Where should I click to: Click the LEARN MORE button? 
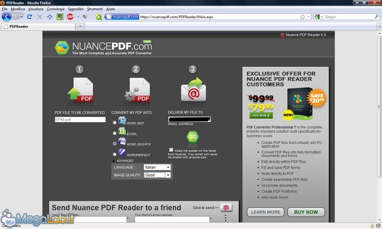click(266, 212)
